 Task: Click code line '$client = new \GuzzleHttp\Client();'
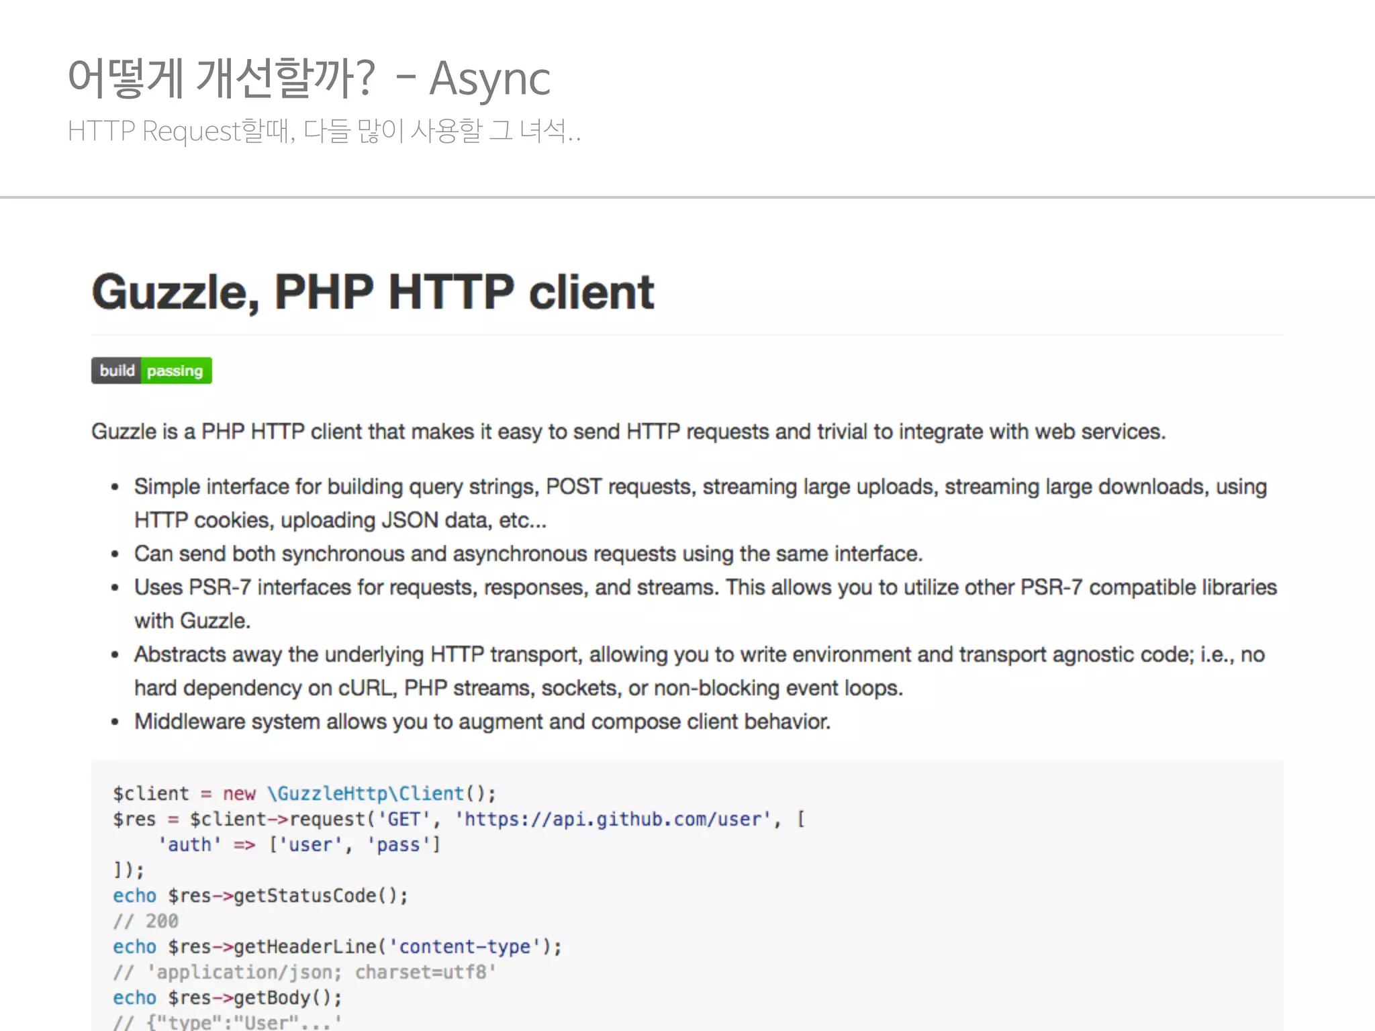[x=305, y=793]
